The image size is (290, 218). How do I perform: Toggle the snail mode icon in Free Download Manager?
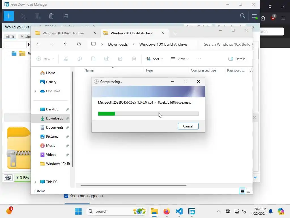point(8,178)
